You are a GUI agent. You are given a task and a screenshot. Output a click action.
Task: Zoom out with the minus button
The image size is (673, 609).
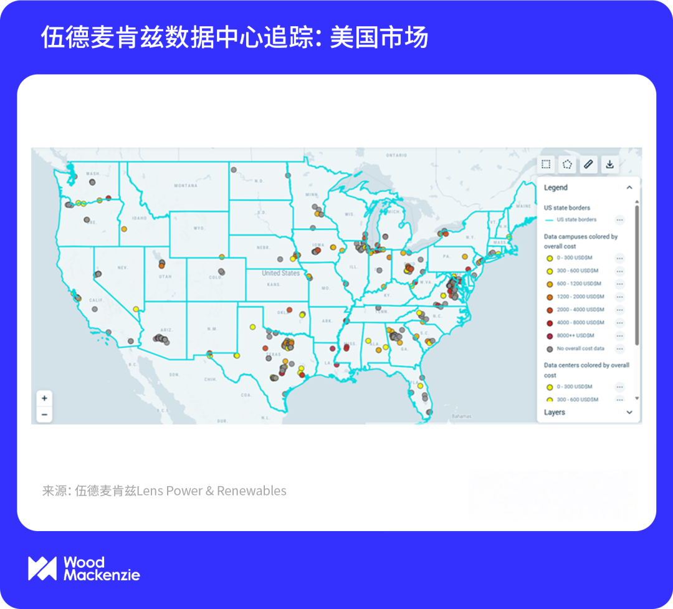44,415
